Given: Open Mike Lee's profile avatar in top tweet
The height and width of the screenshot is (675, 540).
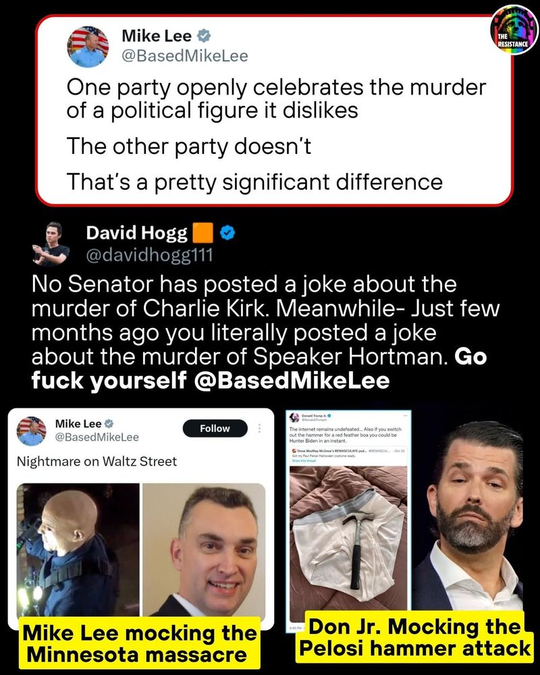Looking at the screenshot, I should tap(88, 47).
